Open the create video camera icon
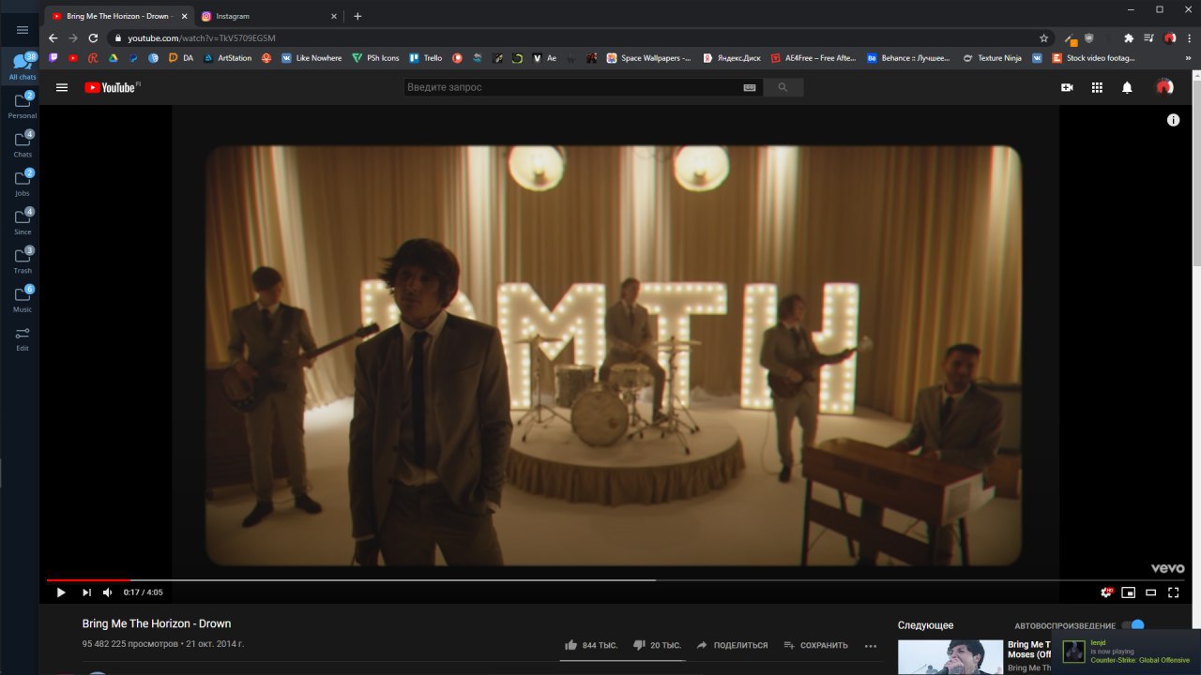 1067,87
